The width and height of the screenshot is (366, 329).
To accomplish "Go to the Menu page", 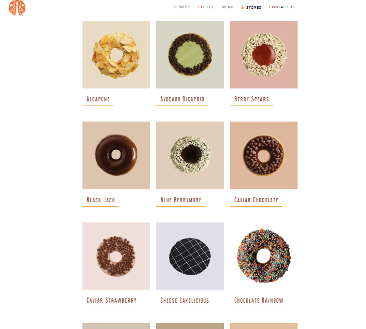I will [228, 7].
